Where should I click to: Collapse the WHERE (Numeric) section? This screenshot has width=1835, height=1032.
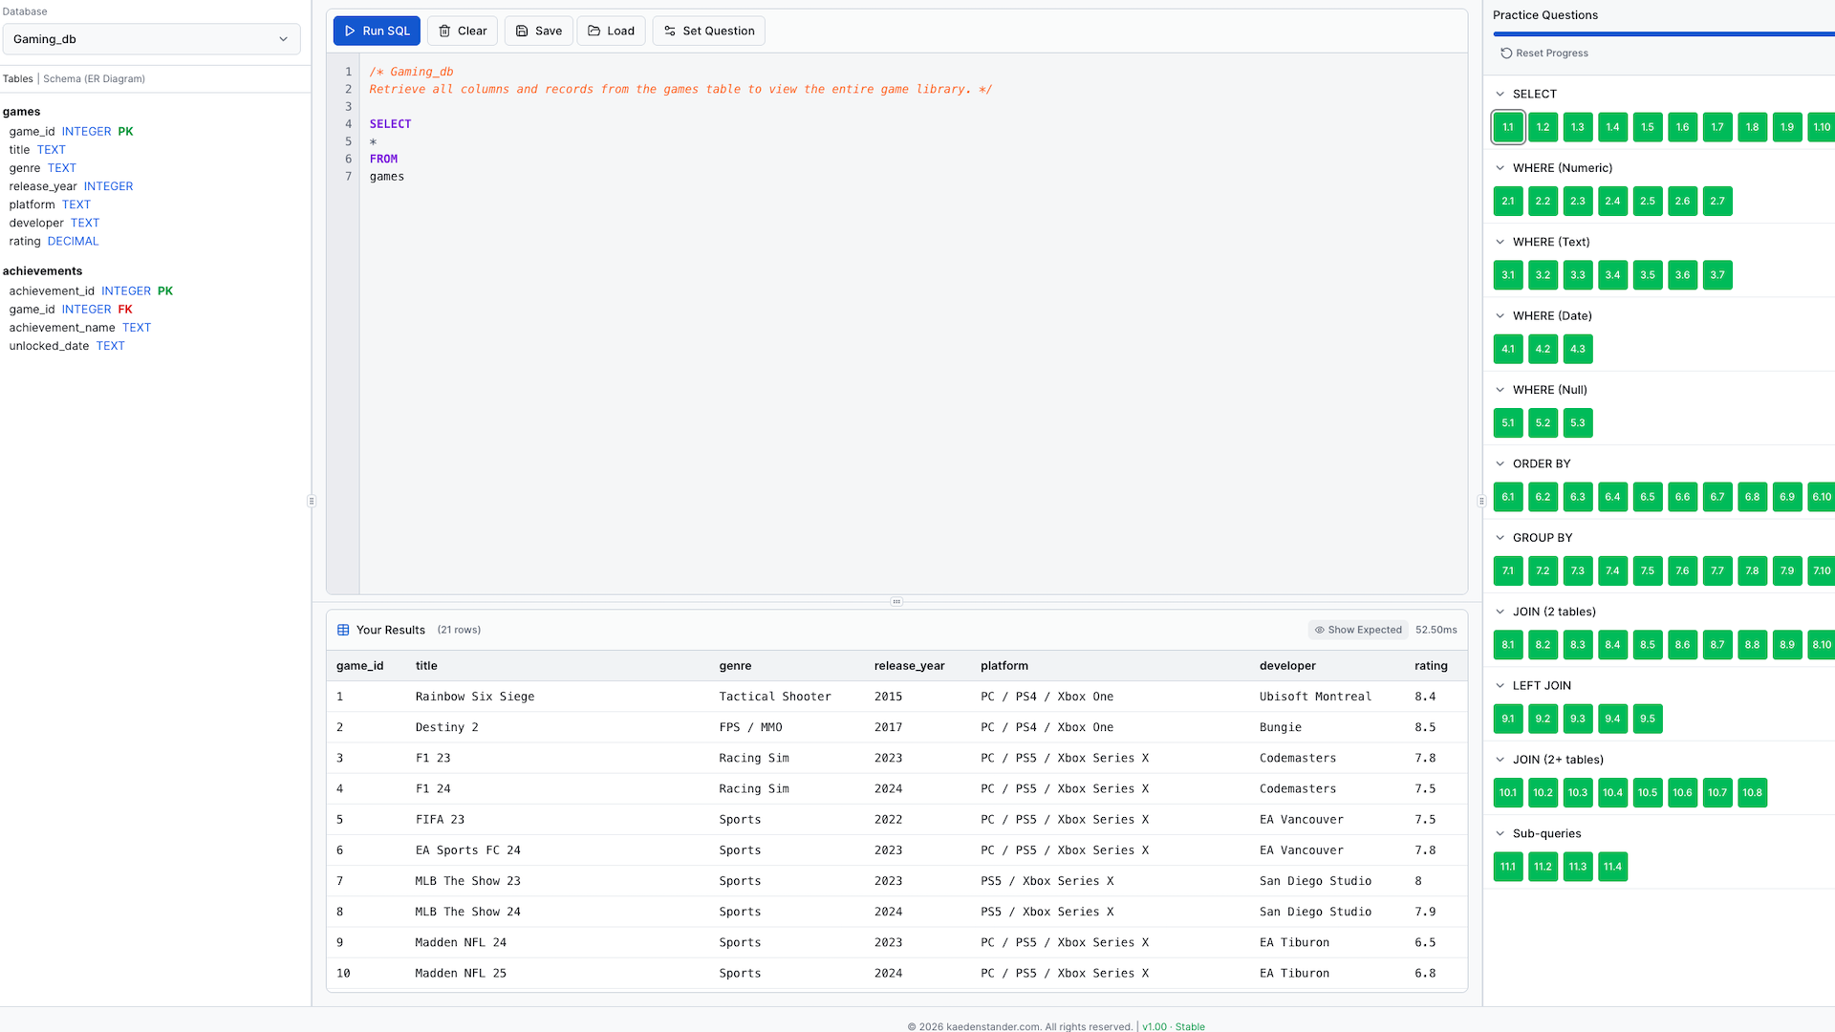click(x=1500, y=168)
